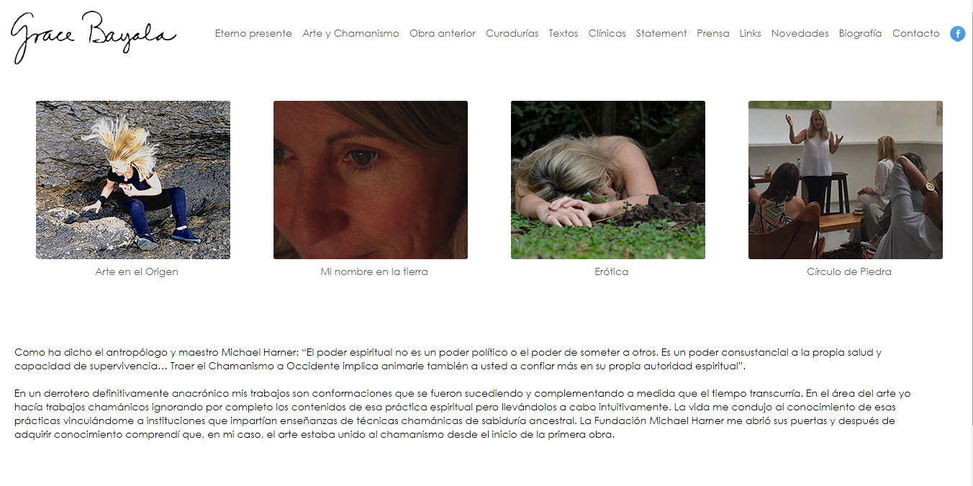This screenshot has height=486, width=973.
Task: Click the Grace Bayala signature logo
Action: pyautogui.click(x=94, y=37)
